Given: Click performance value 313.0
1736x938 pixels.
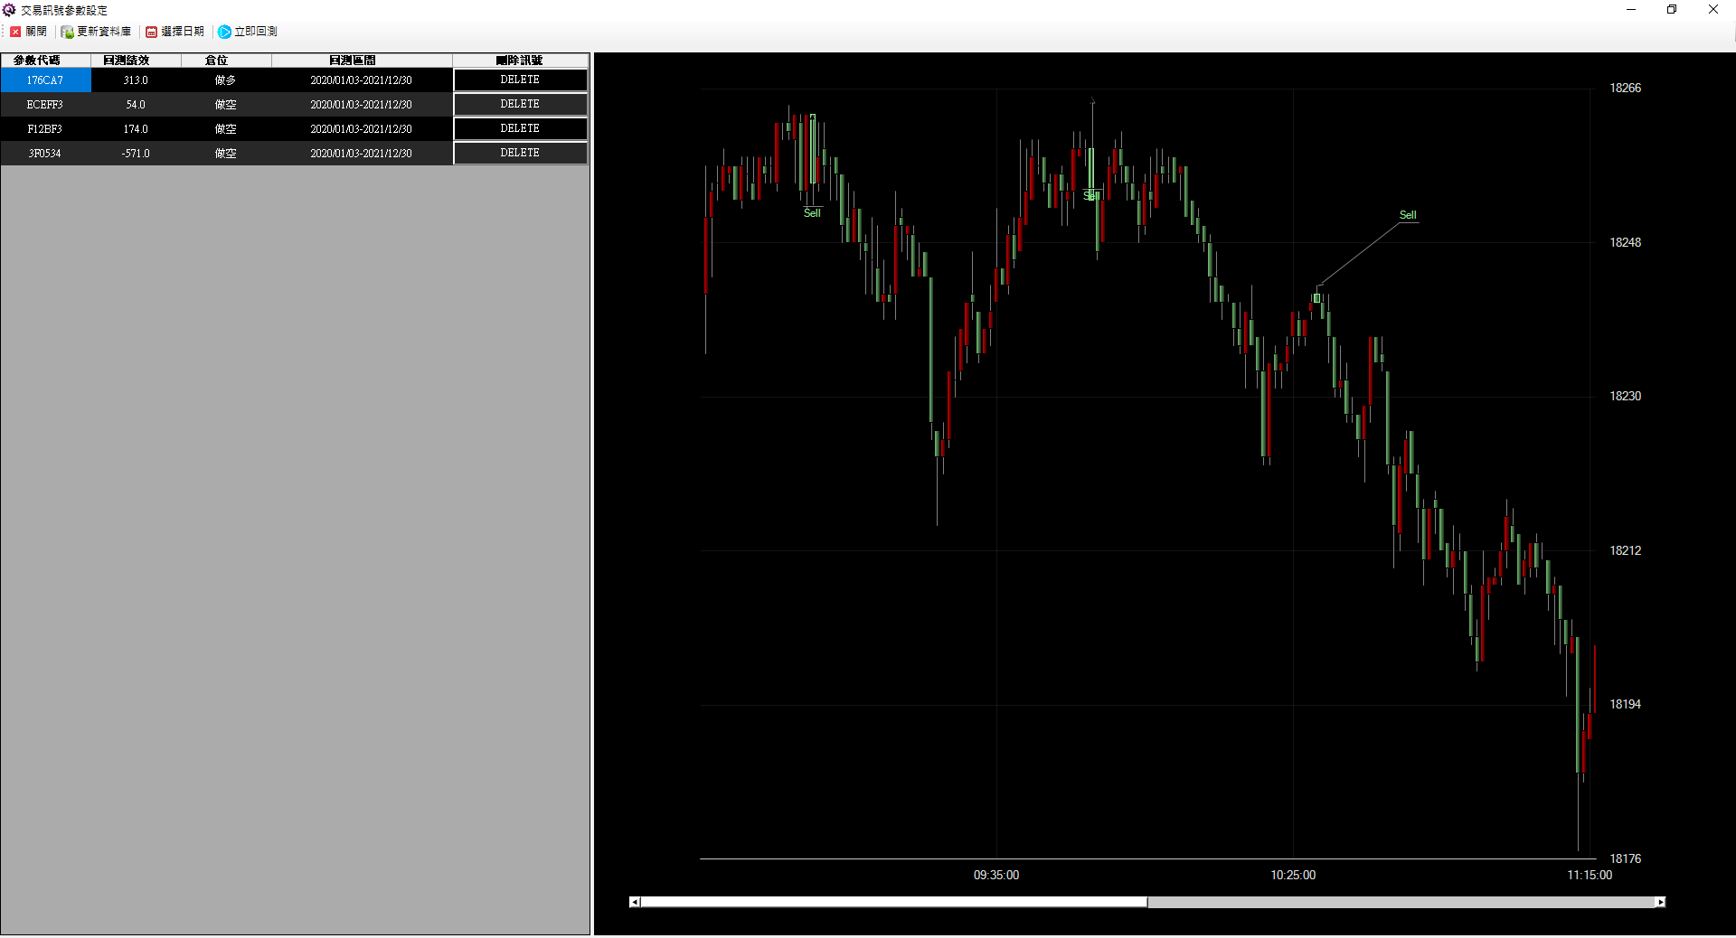Looking at the screenshot, I should [x=136, y=80].
